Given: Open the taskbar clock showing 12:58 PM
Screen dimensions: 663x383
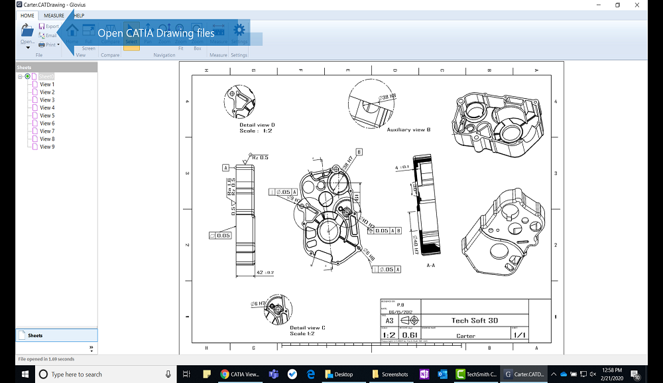Looking at the screenshot, I should point(612,374).
